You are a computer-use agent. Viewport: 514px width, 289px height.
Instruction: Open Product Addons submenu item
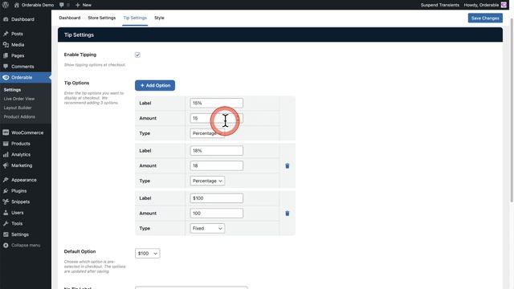[x=19, y=116]
